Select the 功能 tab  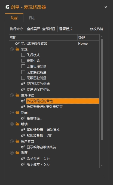click(14, 18)
